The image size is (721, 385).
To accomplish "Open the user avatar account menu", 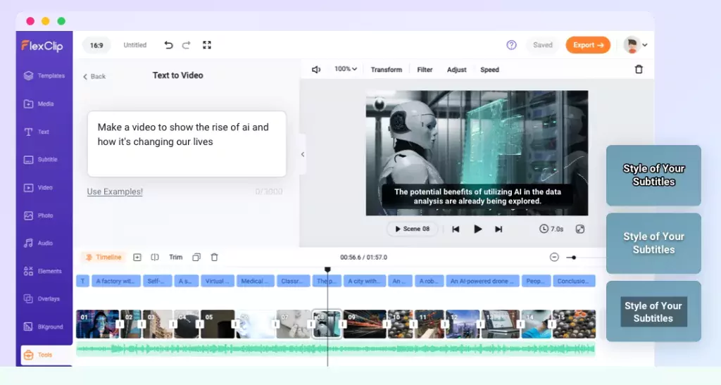I will [636, 45].
